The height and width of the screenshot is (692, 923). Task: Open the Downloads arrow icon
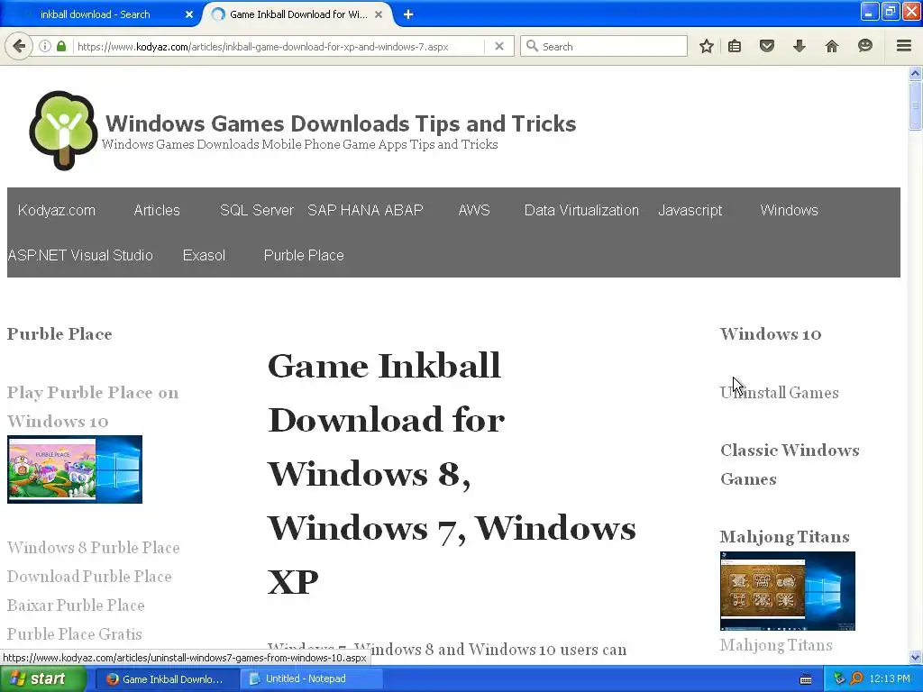799,46
